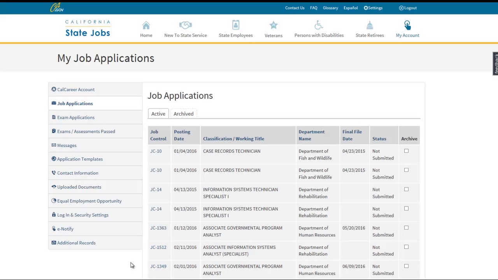
Task: Open the Glossary link
Action: 330,8
